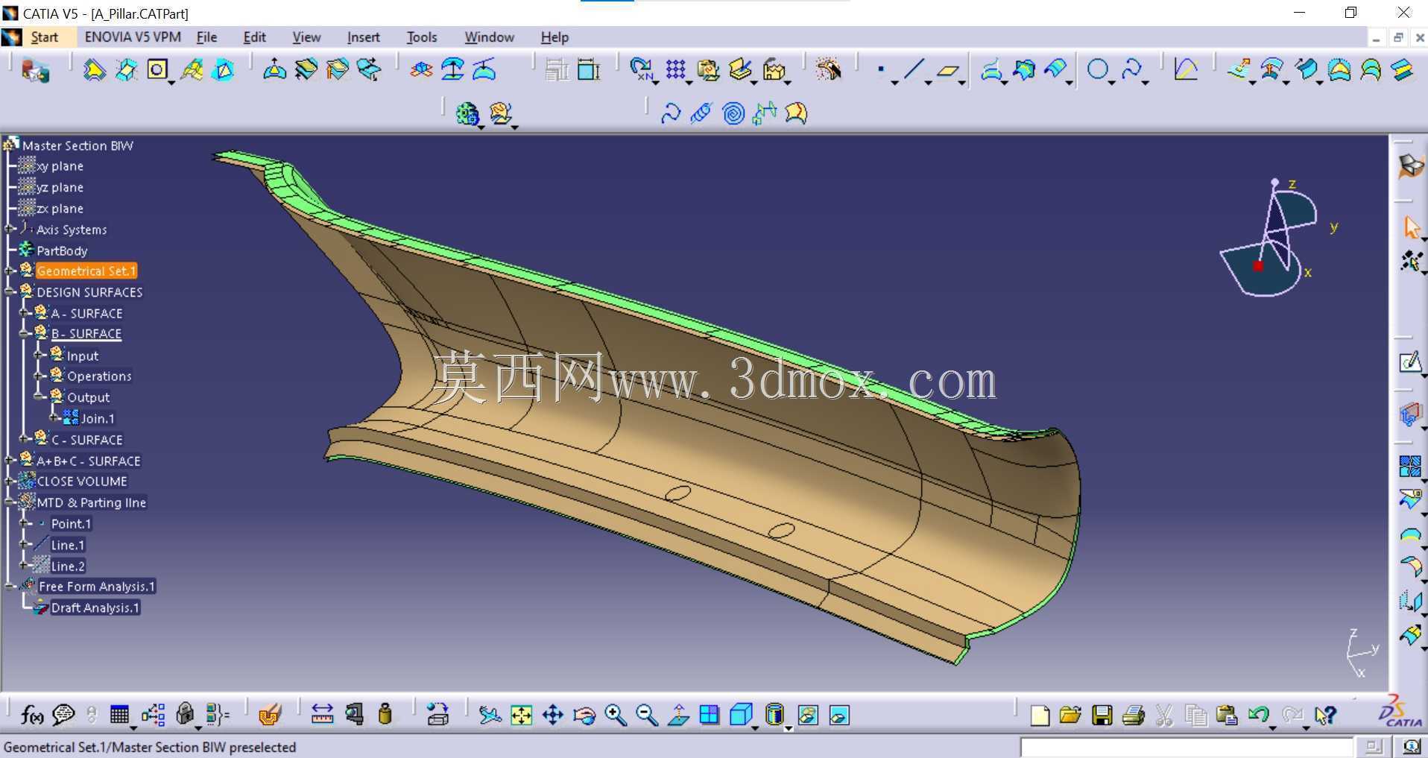1428x758 pixels.
Task: Select the Line tool
Action: (x=914, y=70)
